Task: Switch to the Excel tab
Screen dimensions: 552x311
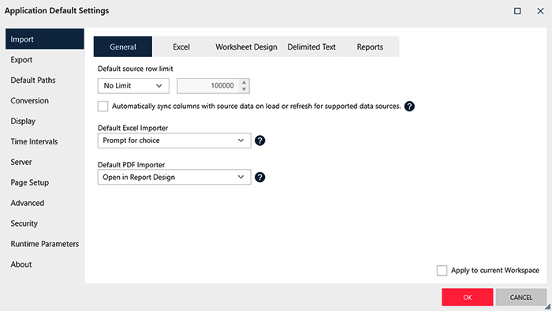Action: point(181,47)
